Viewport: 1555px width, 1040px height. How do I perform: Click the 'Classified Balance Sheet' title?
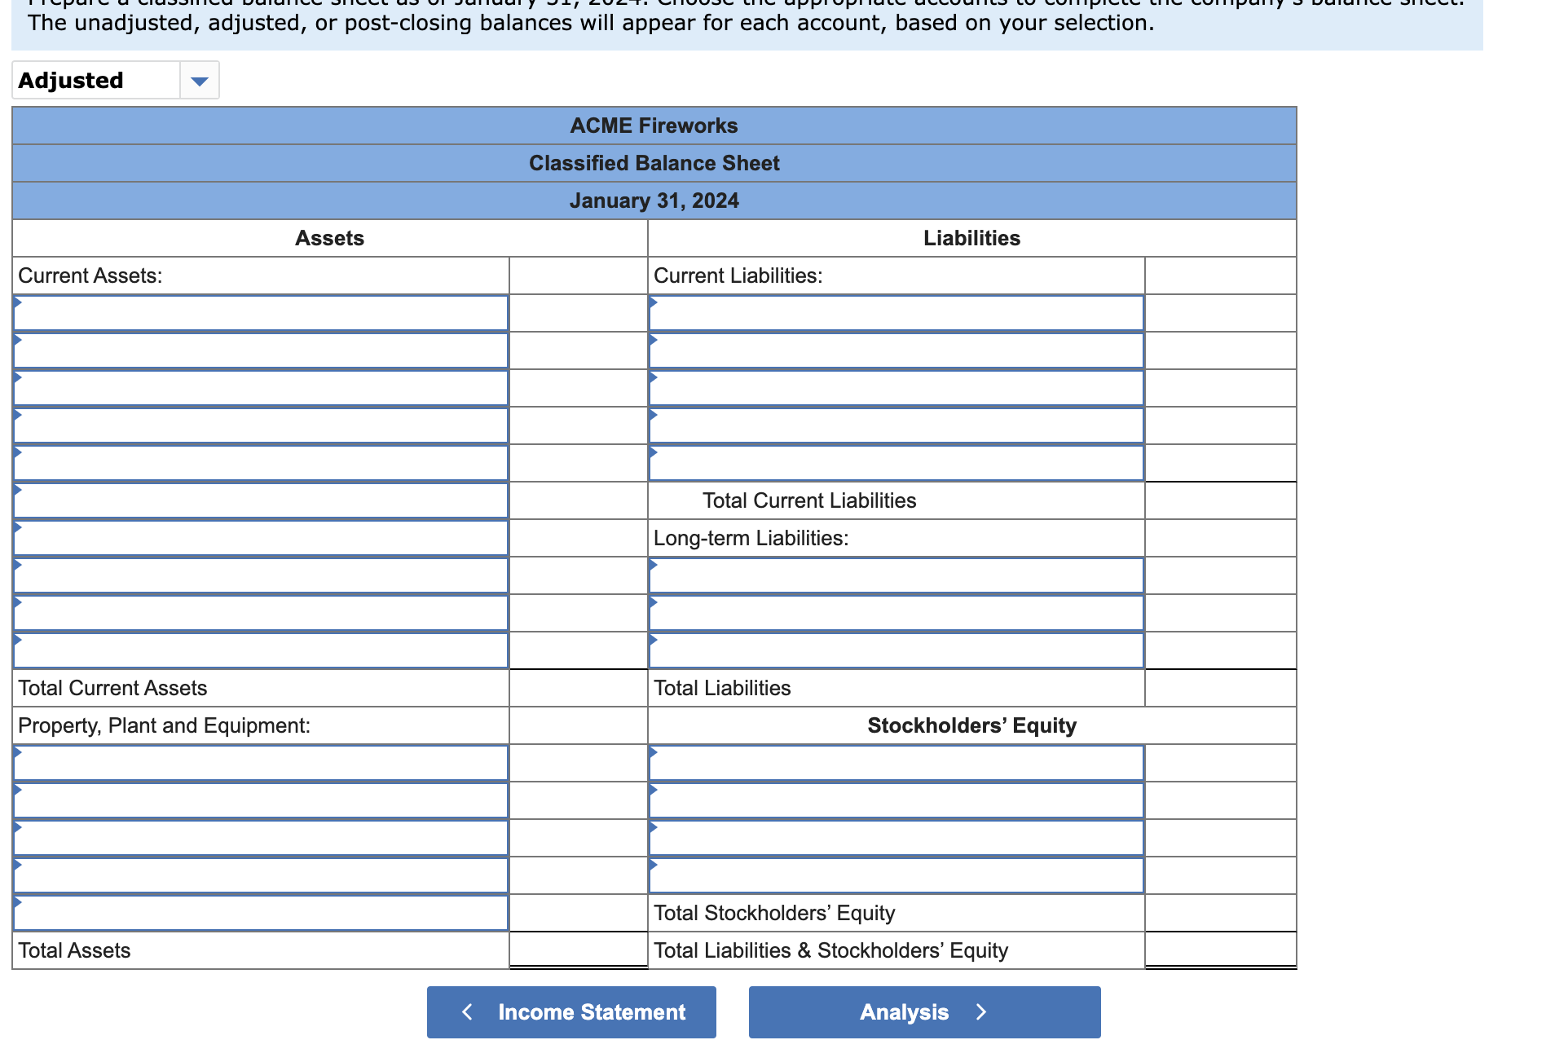coord(654,163)
